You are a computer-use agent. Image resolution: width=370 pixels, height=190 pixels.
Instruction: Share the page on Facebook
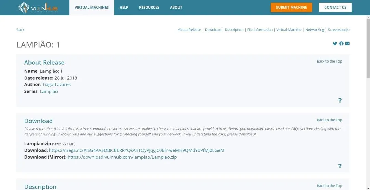coord(341,43)
